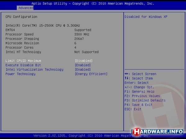Click the up-down arrow icon beside Select Item

tap(127, 78)
